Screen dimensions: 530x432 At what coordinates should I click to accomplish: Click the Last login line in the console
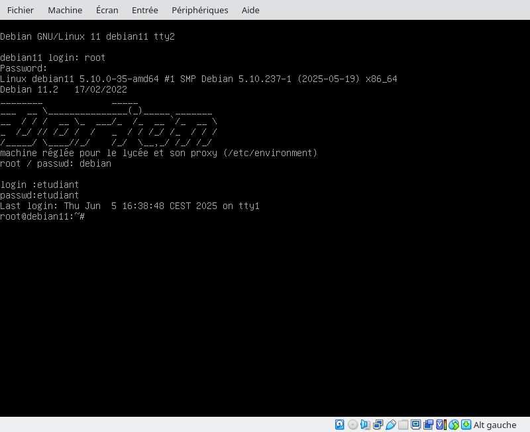coord(129,206)
